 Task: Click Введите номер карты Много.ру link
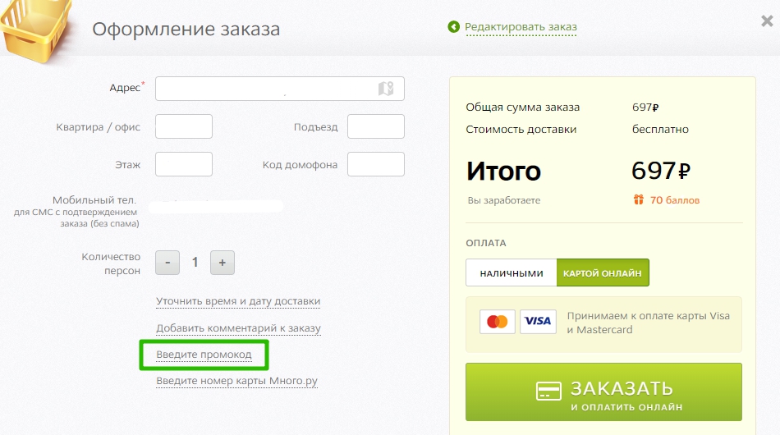tap(236, 381)
